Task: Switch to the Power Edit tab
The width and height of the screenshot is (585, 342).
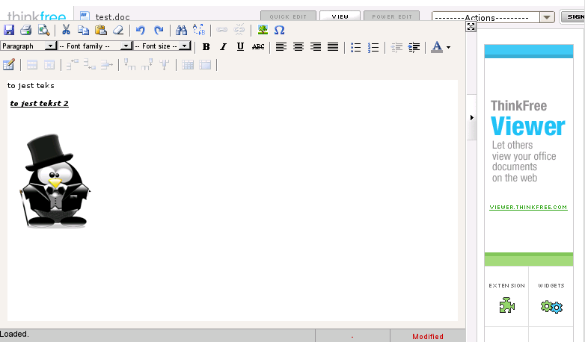Action: (x=392, y=16)
